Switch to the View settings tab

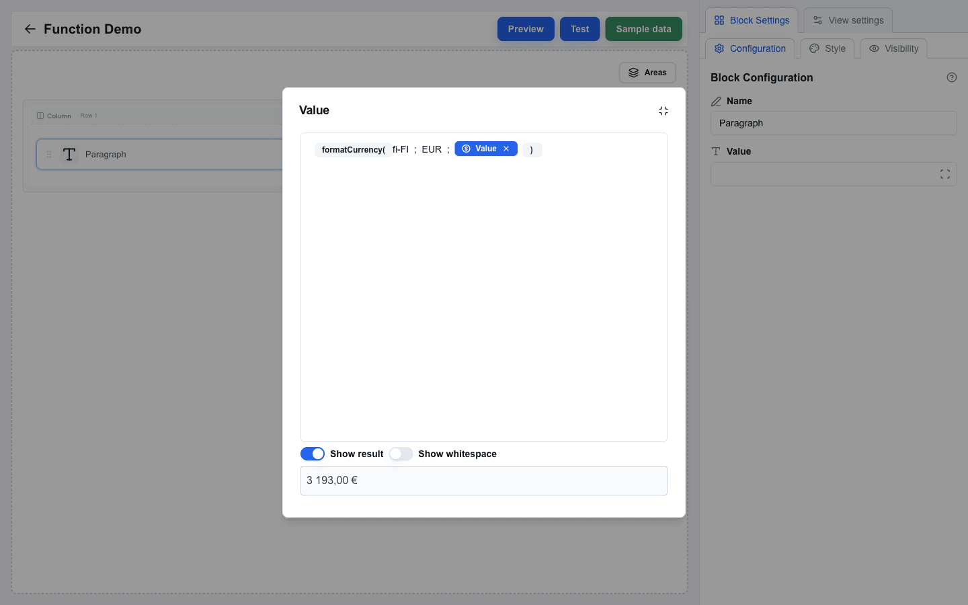[848, 20]
